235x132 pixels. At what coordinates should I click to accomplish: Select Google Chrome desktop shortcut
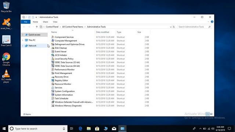tap(6, 59)
